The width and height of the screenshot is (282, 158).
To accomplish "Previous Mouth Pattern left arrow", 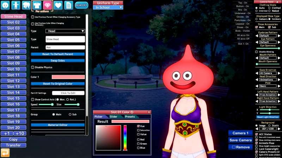I will point(257,58).
